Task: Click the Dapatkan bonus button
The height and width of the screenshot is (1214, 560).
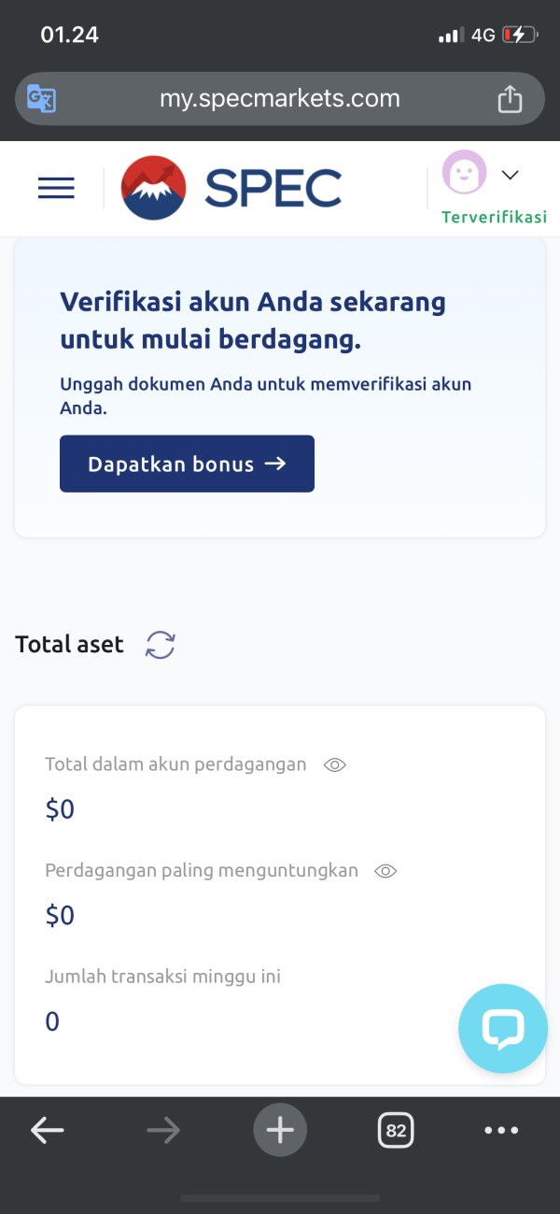Action: coord(187,464)
